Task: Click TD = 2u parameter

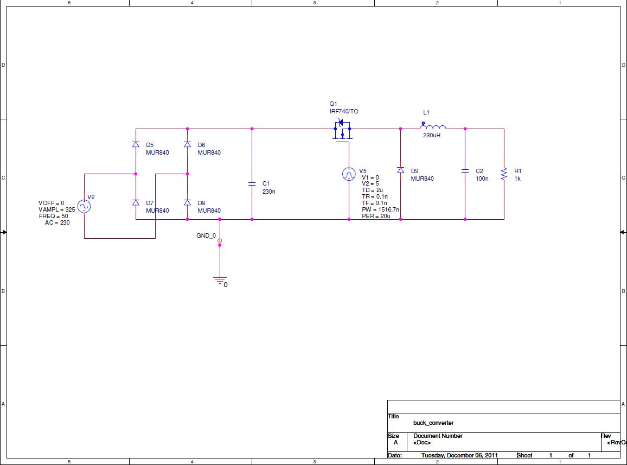Action: coord(372,190)
